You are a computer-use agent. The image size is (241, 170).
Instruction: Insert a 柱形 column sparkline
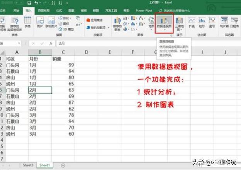pyautogui.click(x=202, y=23)
